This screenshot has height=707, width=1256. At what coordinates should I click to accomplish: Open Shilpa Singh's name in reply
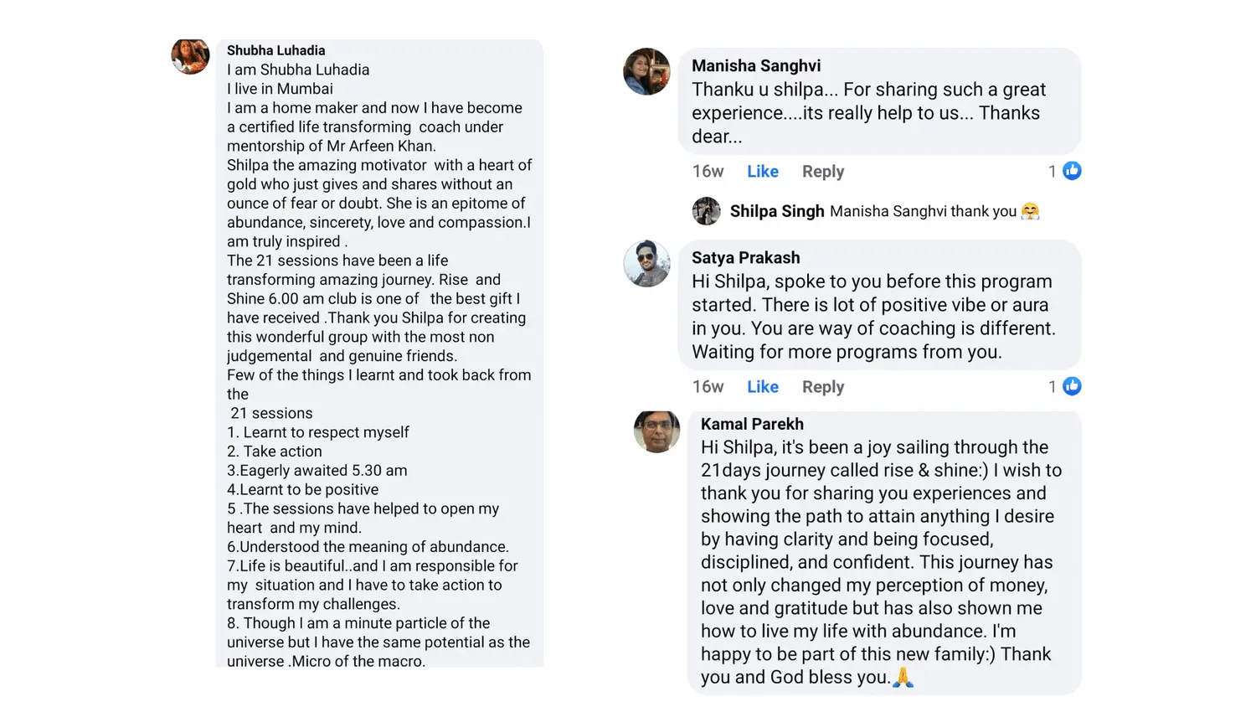point(777,211)
